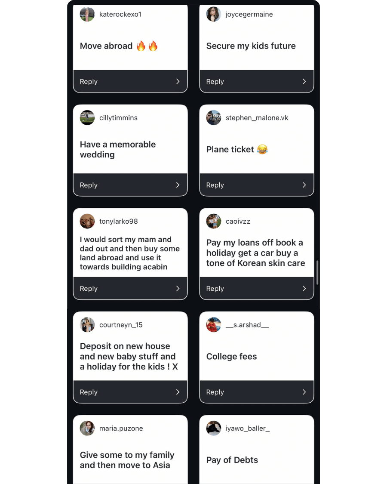Viewport: 387px width, 484px height.
Task: Open katerockexo1's profile picture
Action: pyautogui.click(x=87, y=14)
